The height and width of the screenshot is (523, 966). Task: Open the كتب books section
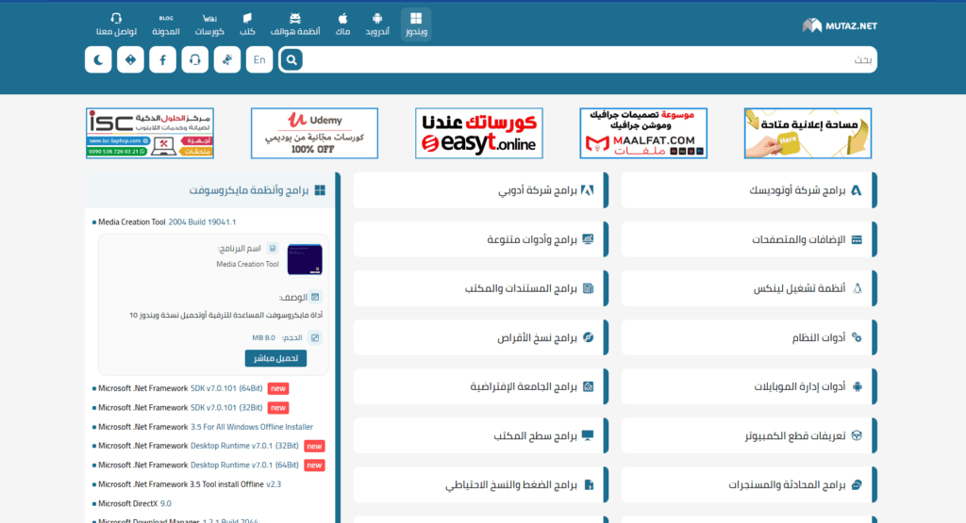pos(247,24)
